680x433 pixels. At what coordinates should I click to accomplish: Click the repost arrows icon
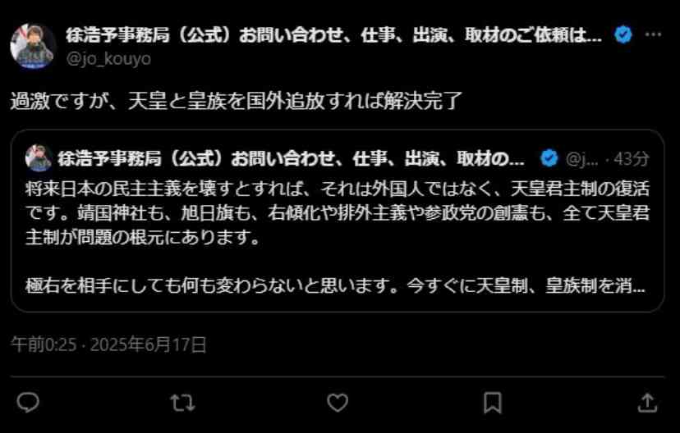[182, 403]
